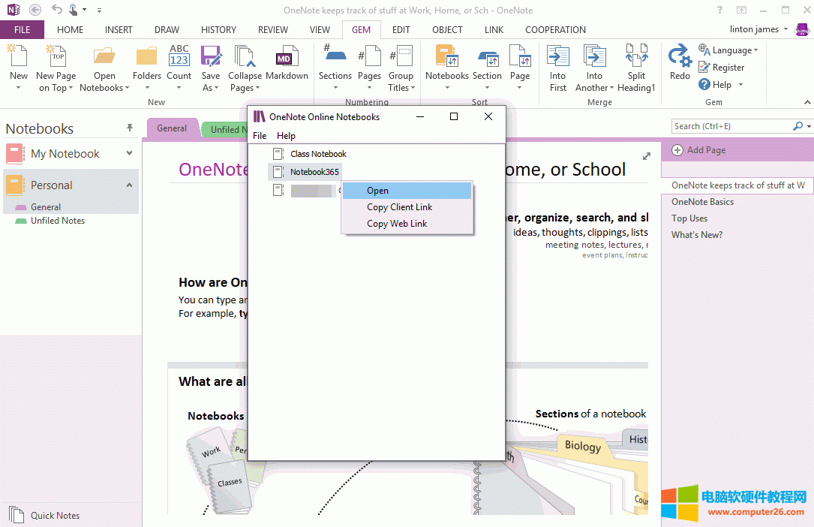
Task: Click the Into Another merge icon
Action: click(x=594, y=58)
